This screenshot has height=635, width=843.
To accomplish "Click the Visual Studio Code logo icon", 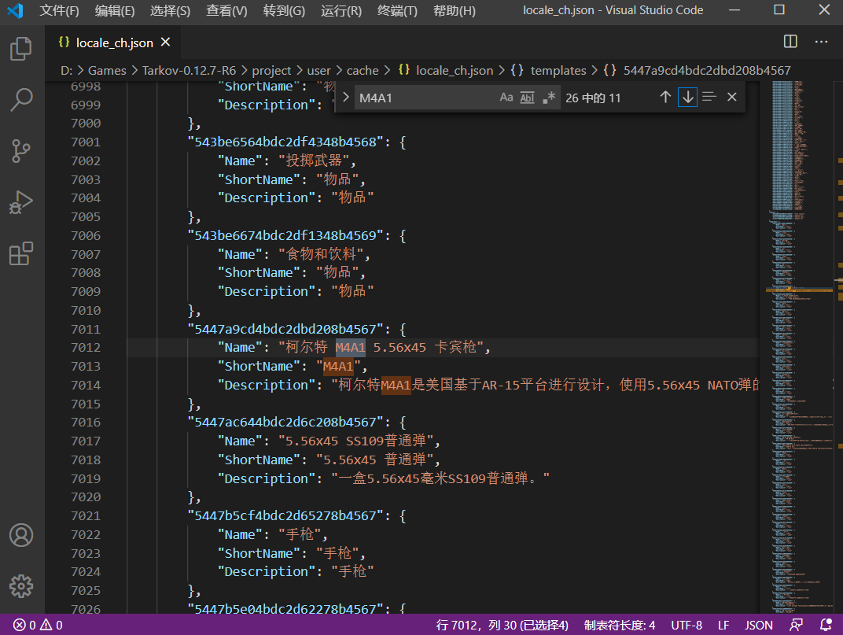I will coord(15,11).
